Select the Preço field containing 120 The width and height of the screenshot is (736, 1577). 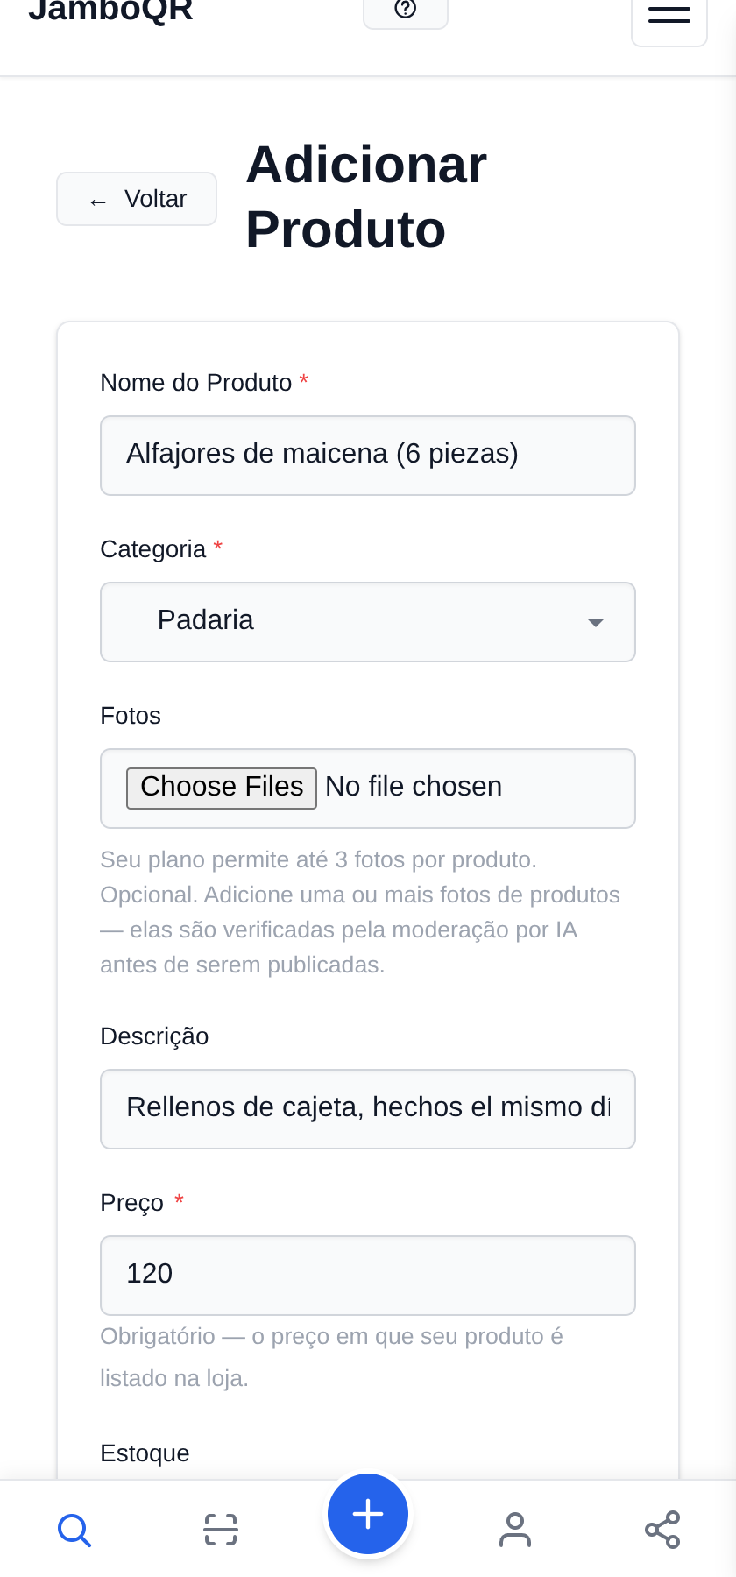[x=368, y=1276]
